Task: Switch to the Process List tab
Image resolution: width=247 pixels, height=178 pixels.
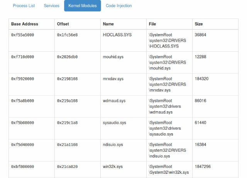Action: pyautogui.click(x=24, y=6)
